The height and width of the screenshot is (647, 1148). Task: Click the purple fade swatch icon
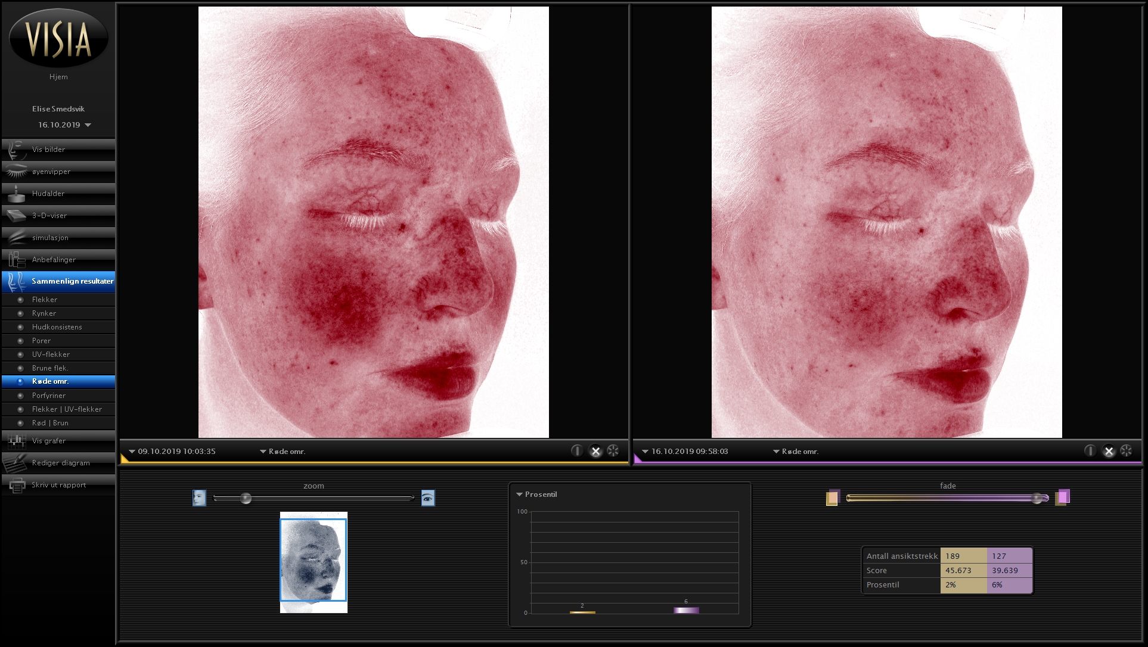[x=1063, y=497]
